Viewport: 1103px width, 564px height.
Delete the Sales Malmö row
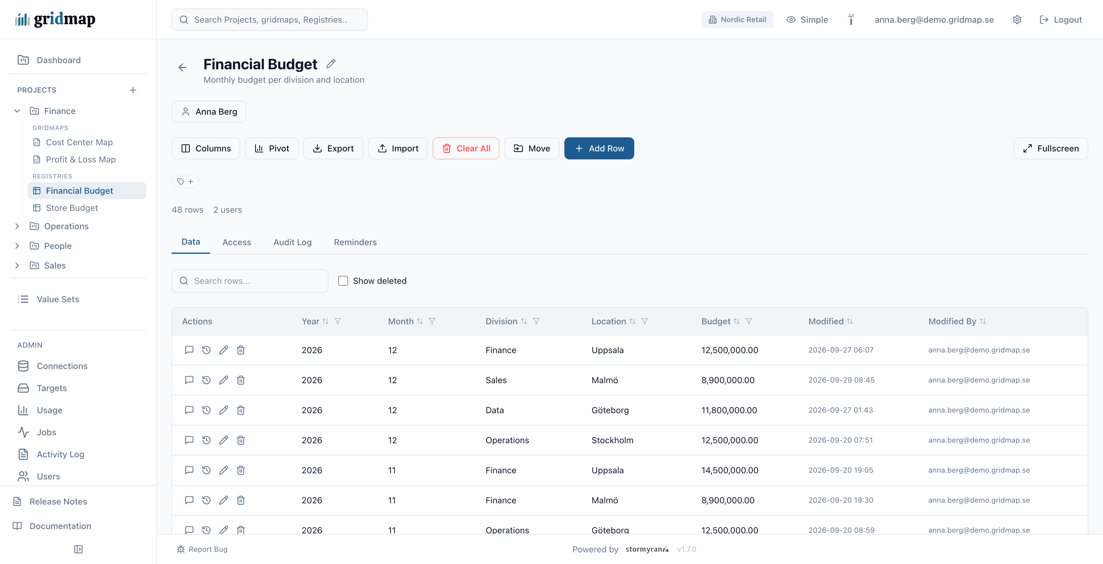click(x=241, y=380)
